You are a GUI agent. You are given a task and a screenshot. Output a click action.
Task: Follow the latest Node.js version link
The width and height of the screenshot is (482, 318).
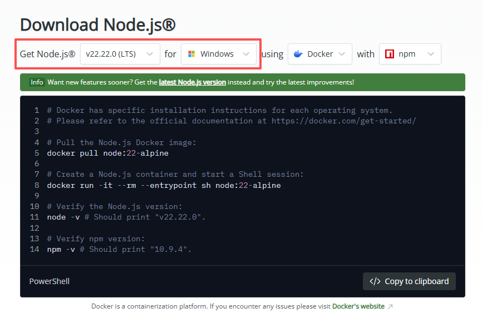pos(193,82)
